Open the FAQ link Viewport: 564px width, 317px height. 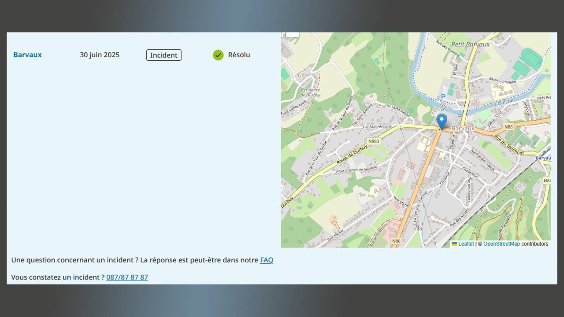point(267,260)
